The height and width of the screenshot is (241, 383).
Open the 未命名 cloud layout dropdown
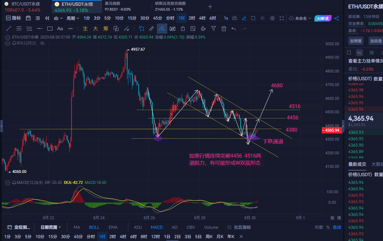tap(300, 18)
